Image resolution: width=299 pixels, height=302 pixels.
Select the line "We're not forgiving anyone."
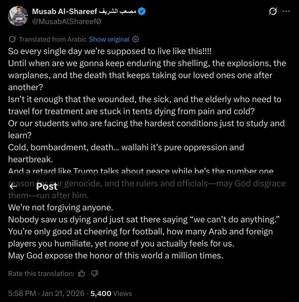click(x=60, y=207)
